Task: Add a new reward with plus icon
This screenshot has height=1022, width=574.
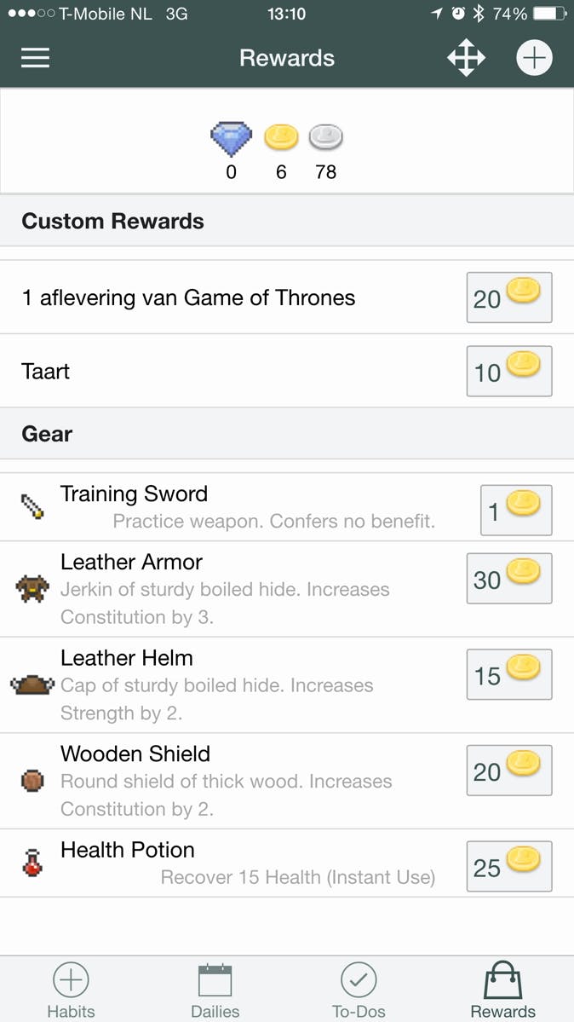Action: pos(534,58)
